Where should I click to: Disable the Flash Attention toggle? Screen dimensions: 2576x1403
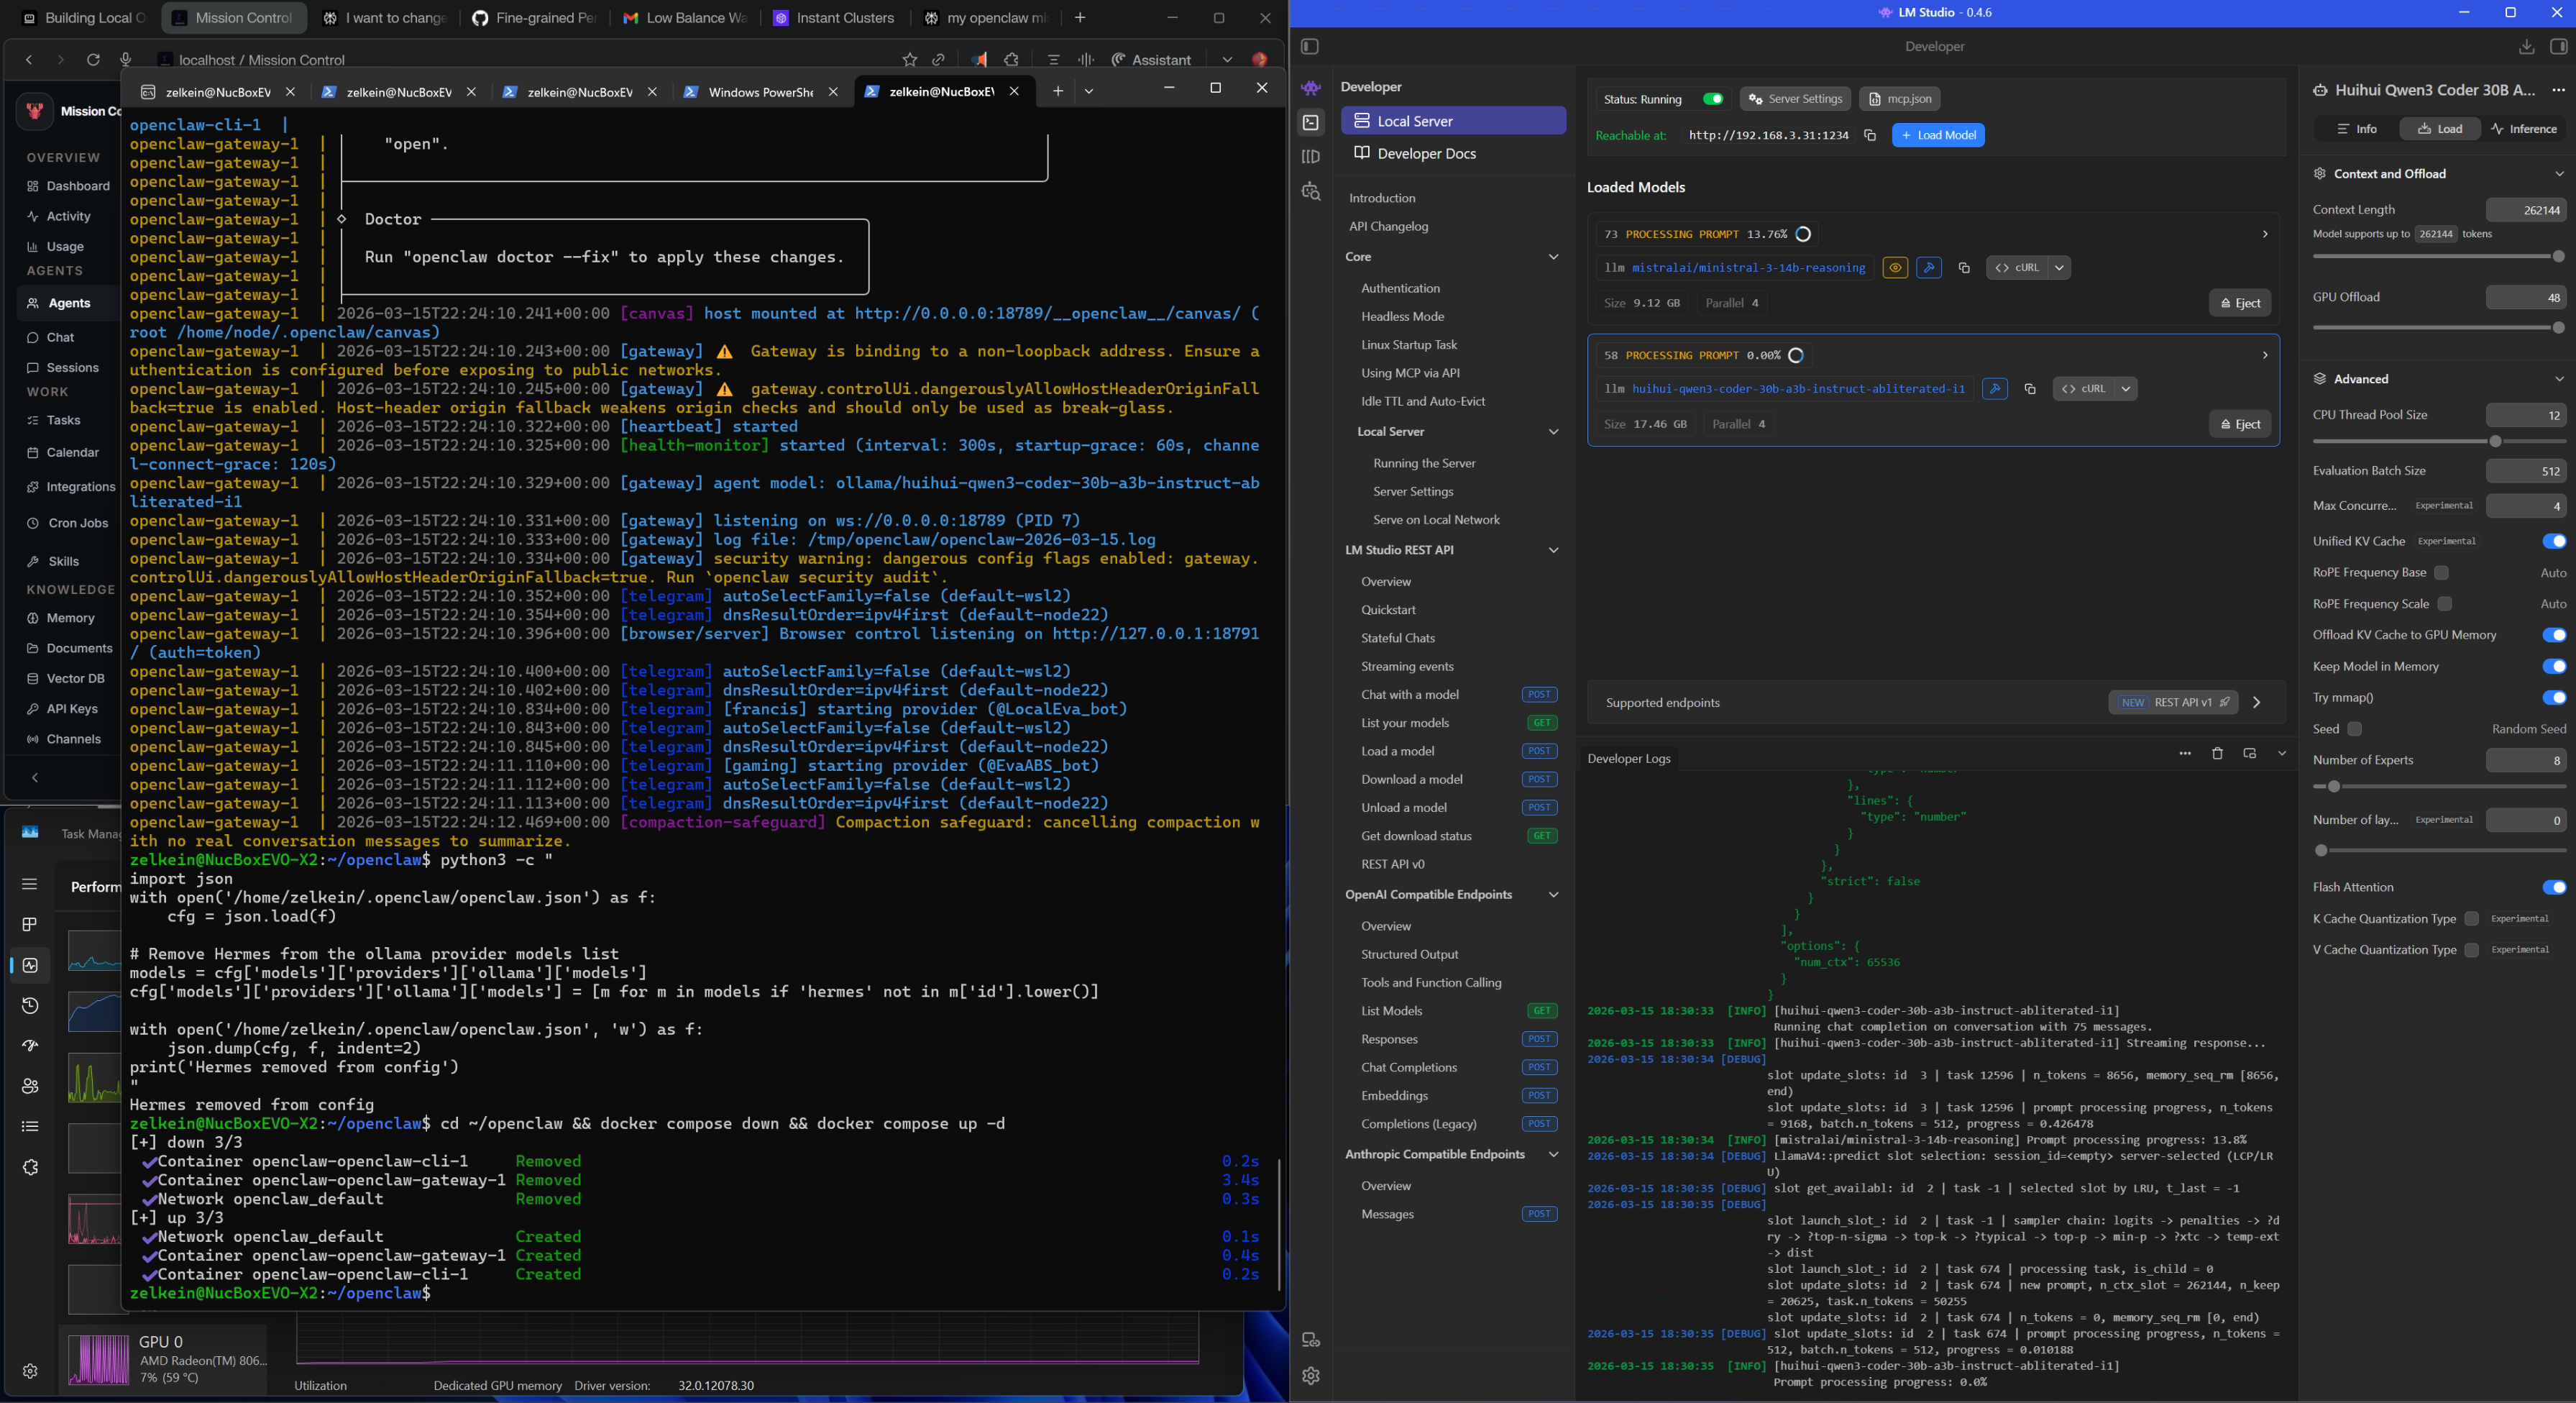(x=2552, y=887)
